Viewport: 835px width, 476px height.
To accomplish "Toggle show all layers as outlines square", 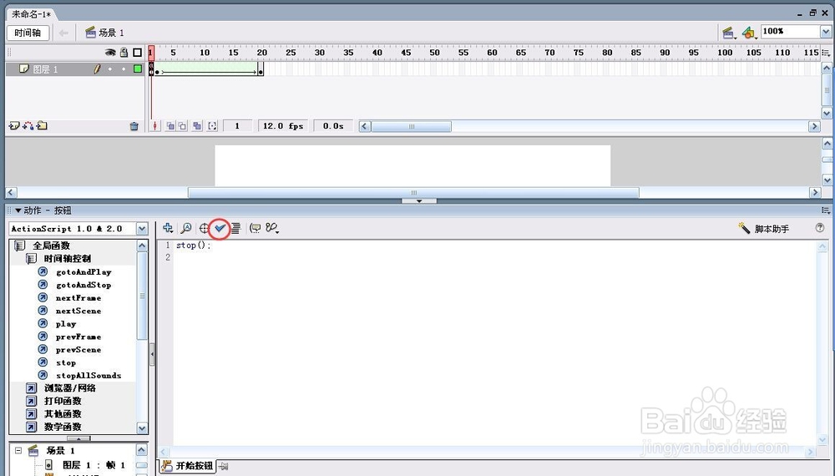I will (138, 52).
